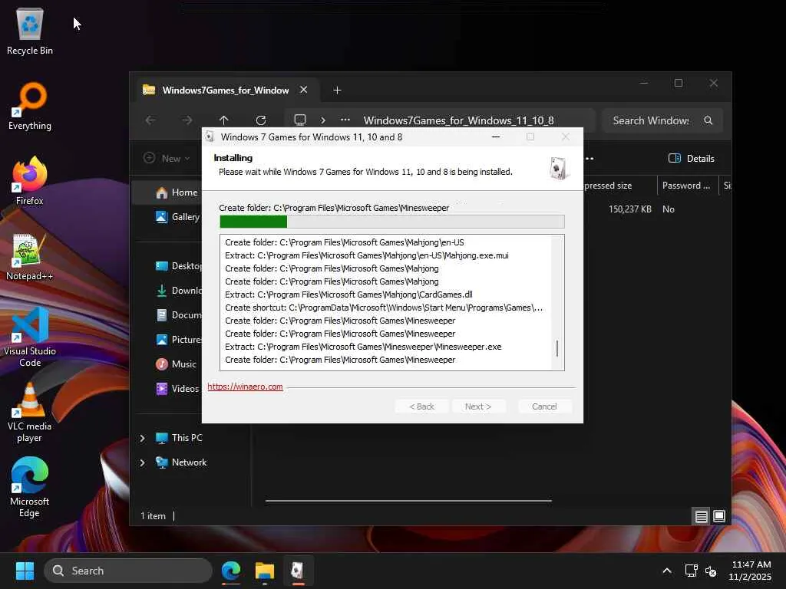Open the network status tray icon
Viewport: 786px width, 589px height.
coord(692,571)
